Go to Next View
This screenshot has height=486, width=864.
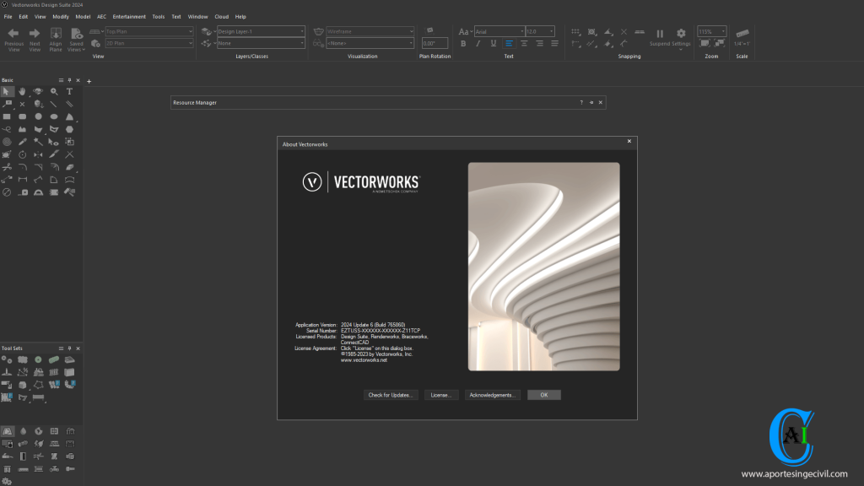[x=35, y=40]
